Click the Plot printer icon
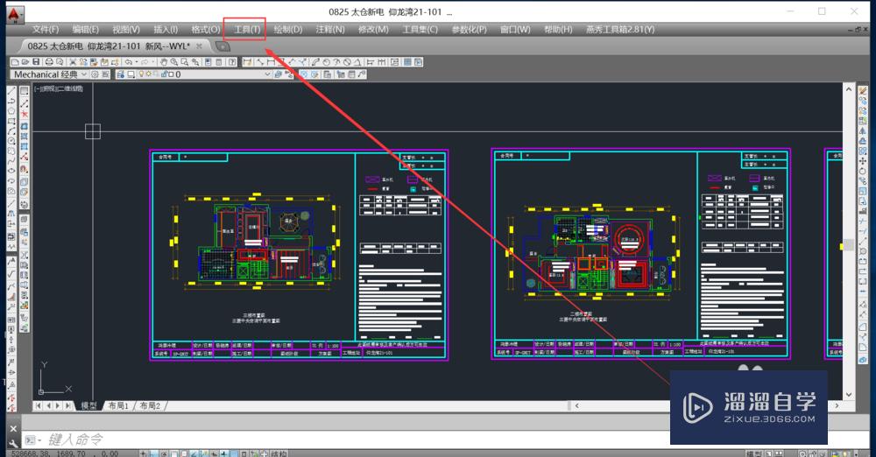 point(49,62)
